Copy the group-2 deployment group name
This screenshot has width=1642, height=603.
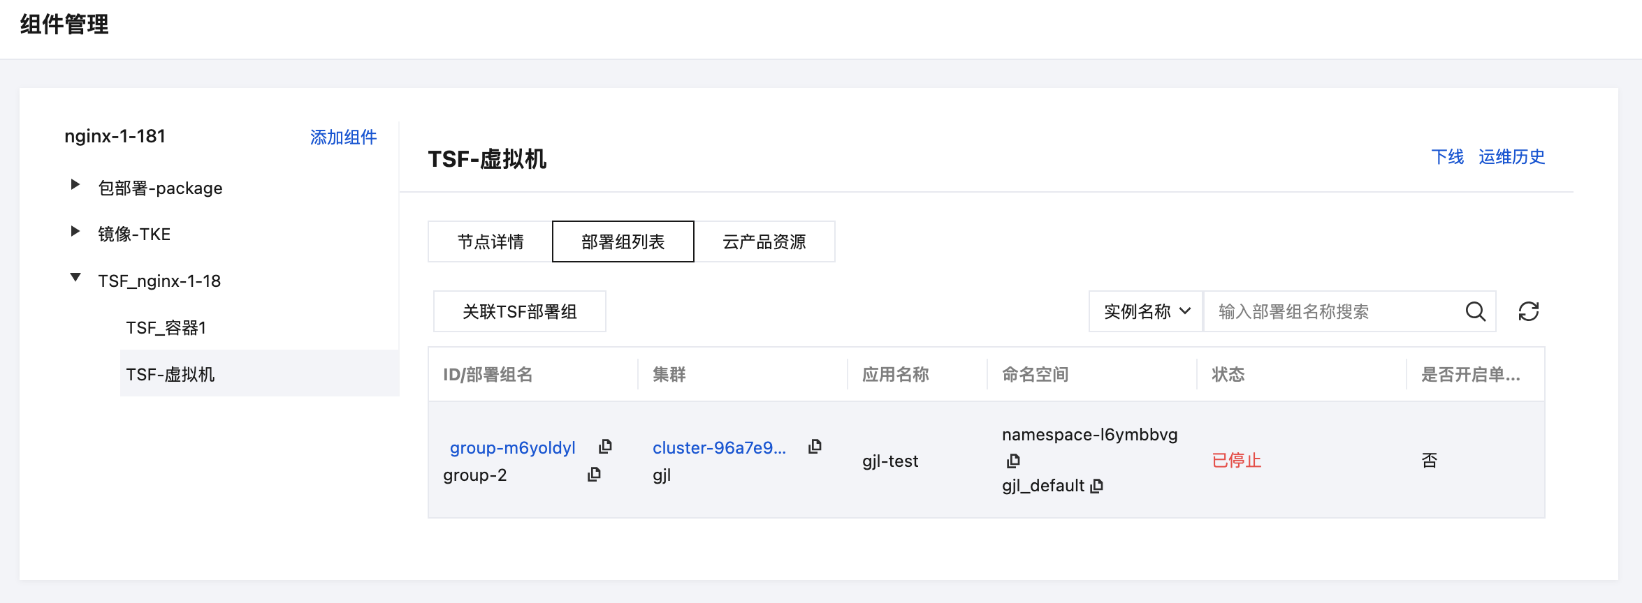pyautogui.click(x=594, y=475)
